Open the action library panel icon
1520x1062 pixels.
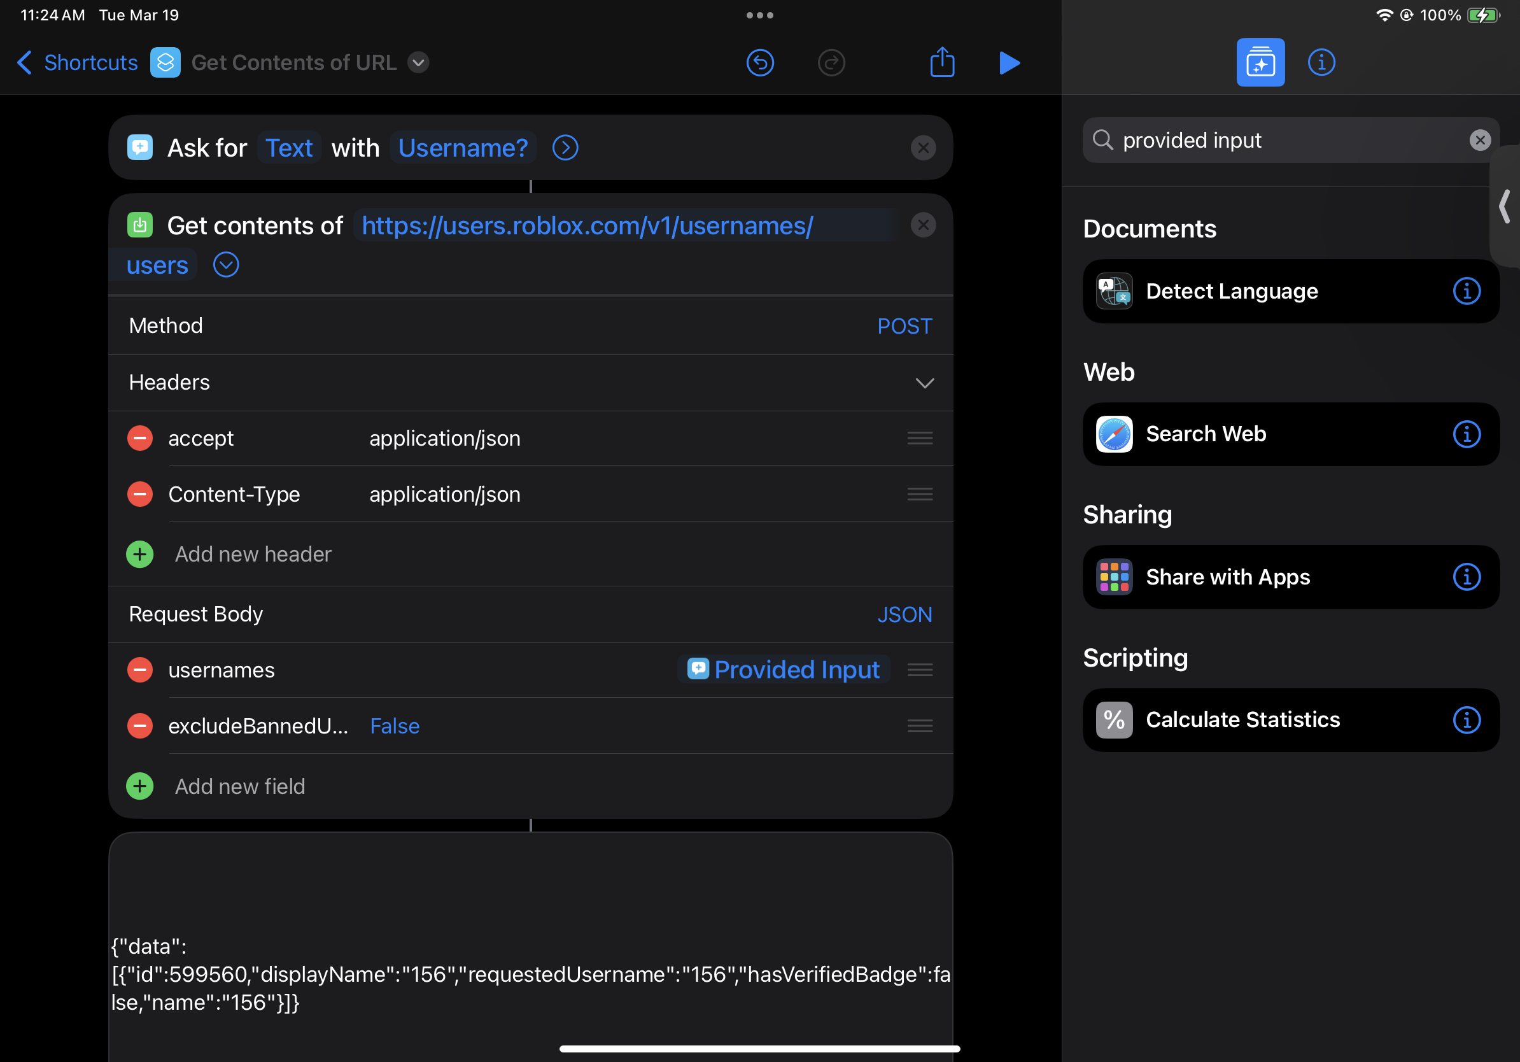pos(1260,62)
